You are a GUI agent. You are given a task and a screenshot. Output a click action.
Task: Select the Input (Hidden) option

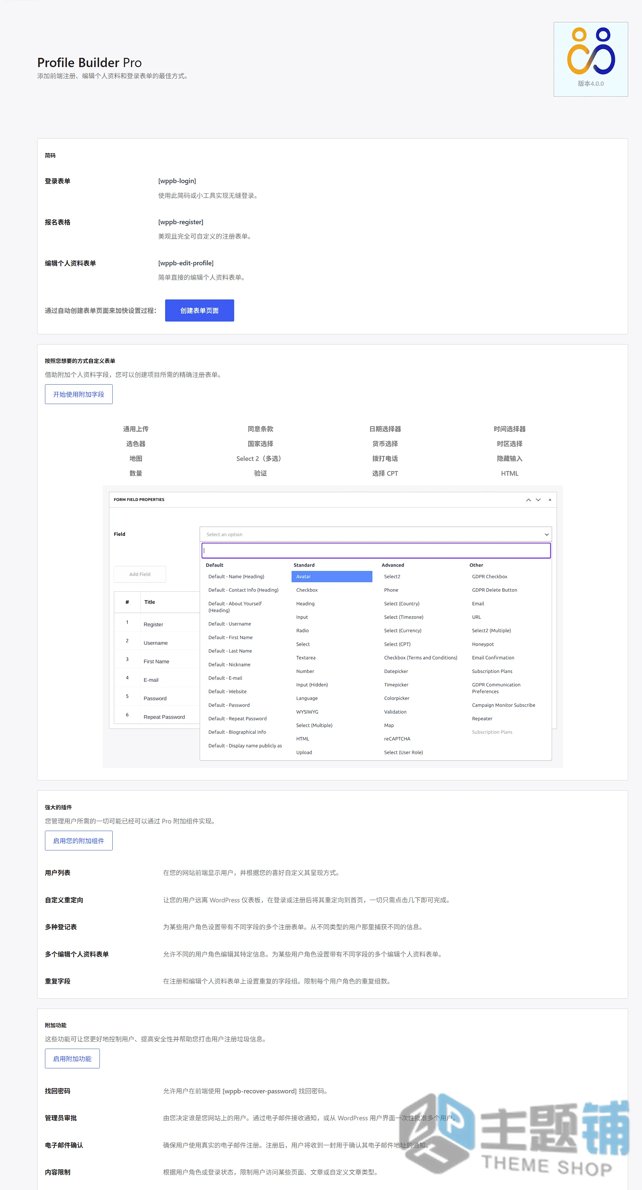click(x=312, y=685)
